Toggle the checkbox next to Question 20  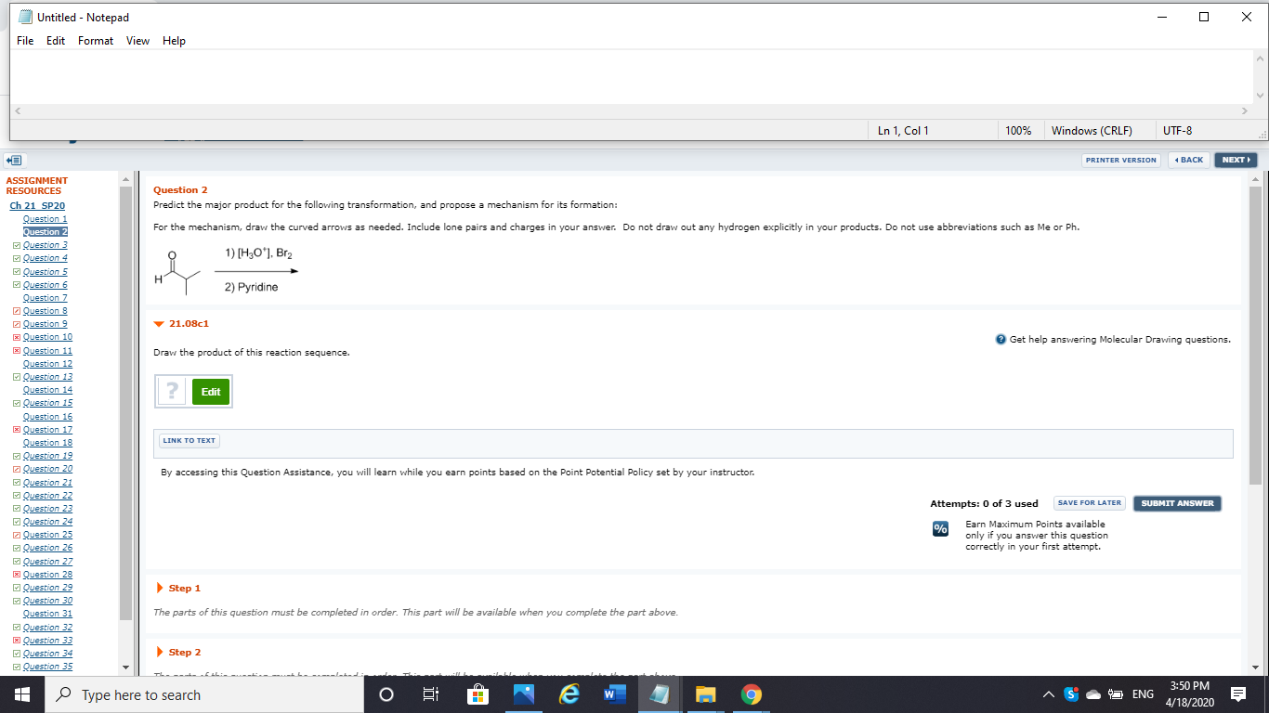(x=16, y=469)
